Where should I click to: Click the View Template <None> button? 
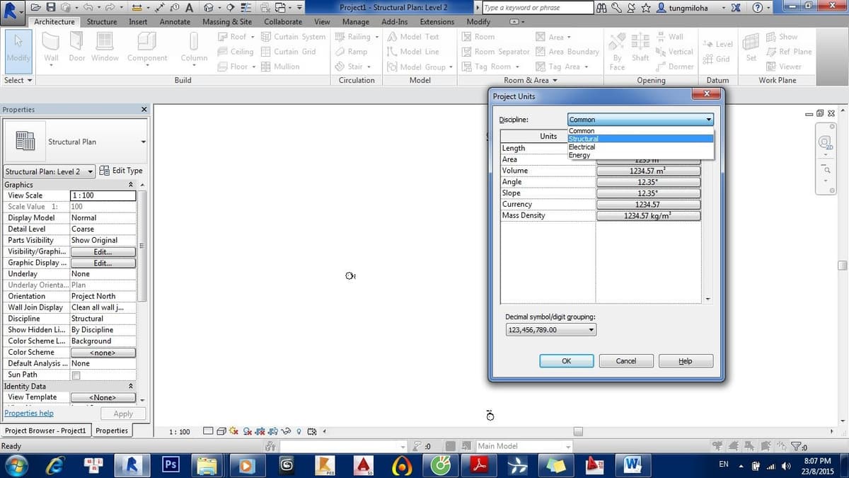coord(103,397)
